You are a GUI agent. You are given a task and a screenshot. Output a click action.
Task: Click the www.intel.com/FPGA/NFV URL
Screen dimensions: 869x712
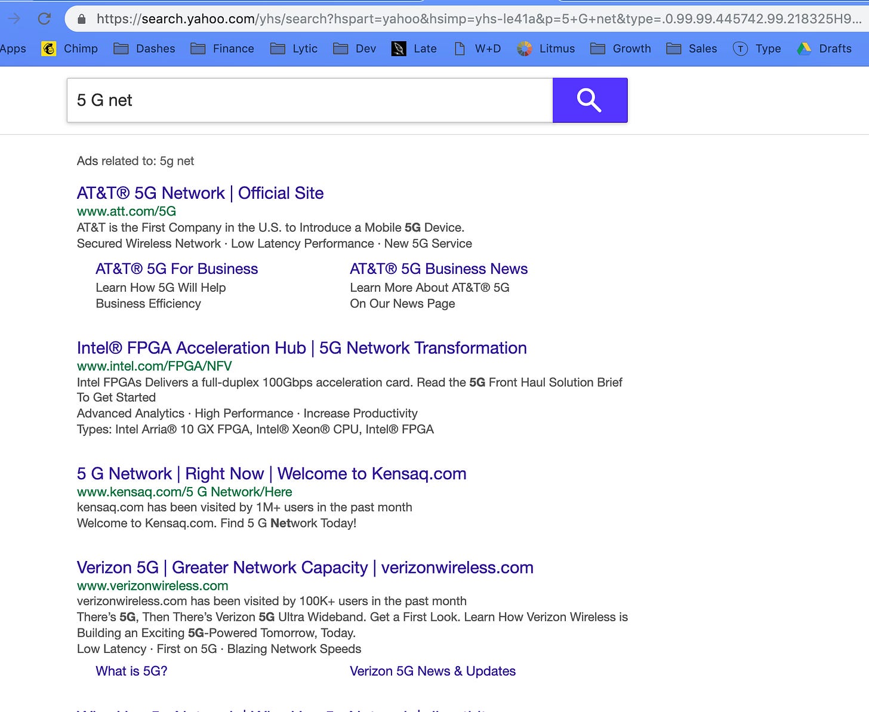[x=154, y=366]
